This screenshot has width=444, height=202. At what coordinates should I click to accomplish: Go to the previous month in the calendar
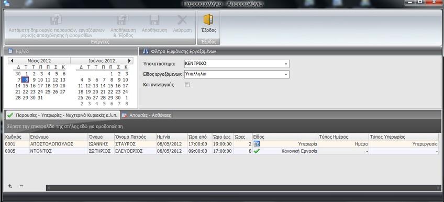coord(12,61)
